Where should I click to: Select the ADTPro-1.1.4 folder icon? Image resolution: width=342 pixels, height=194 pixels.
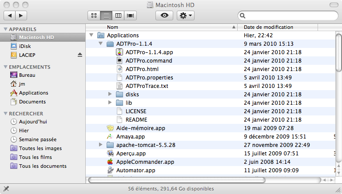click(x=110, y=44)
